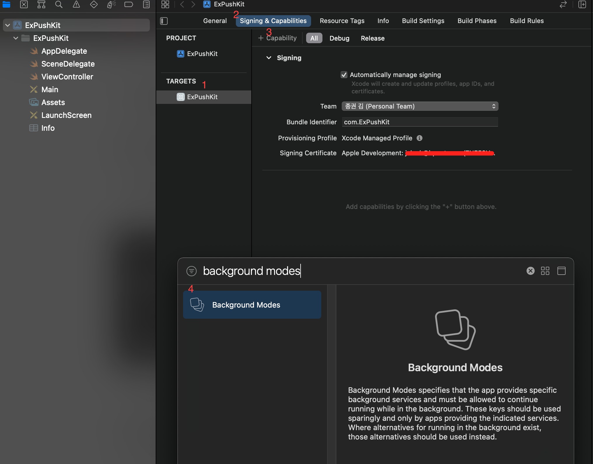This screenshot has height=464, width=593.
Task: Collapse the Signing section
Action: 269,58
